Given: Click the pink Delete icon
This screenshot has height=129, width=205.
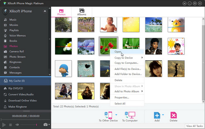Looking at the screenshot, I should pos(174,115).
